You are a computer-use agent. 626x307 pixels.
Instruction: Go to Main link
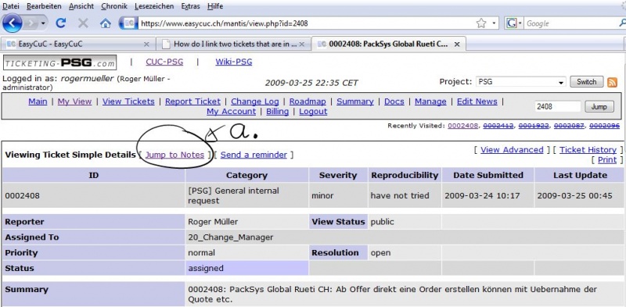point(38,102)
